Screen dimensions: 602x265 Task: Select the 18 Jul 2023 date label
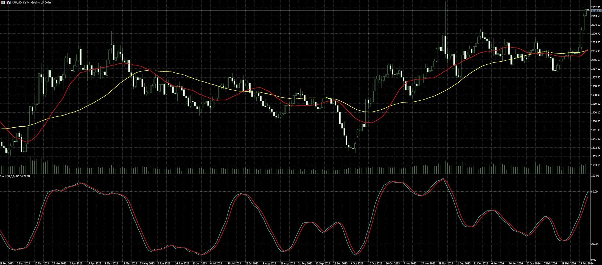234,263
